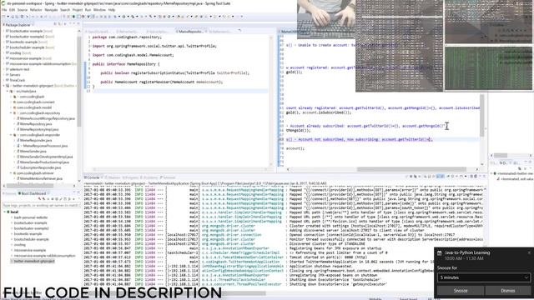
Task: Click the registerSubscriptionStatus method line in editor
Action: pyautogui.click(x=174, y=72)
